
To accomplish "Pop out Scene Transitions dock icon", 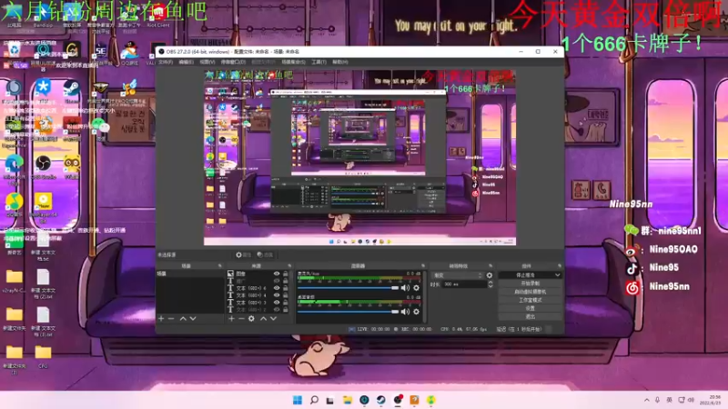I will click(490, 266).
